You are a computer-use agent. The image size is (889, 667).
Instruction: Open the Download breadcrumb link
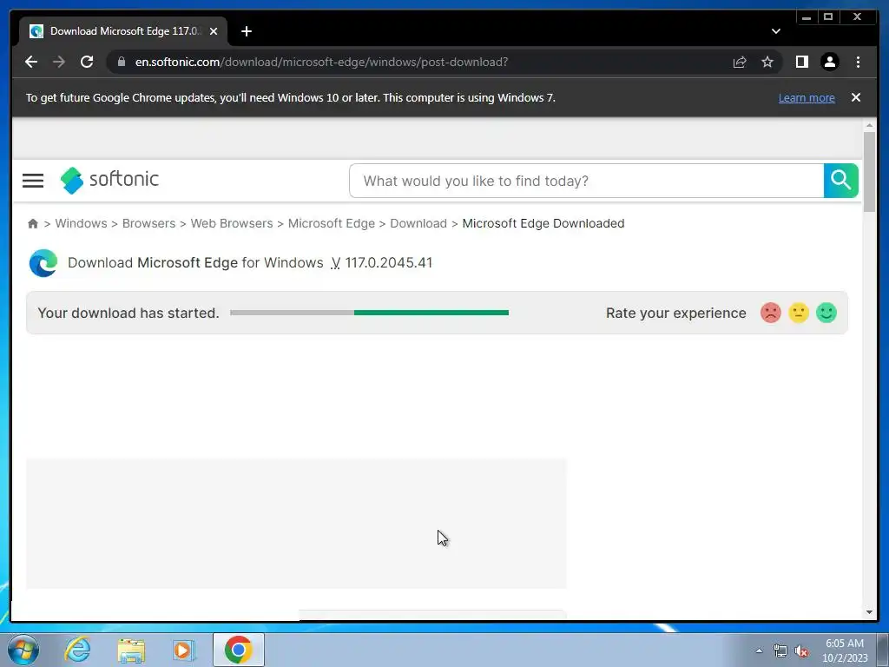click(x=418, y=223)
